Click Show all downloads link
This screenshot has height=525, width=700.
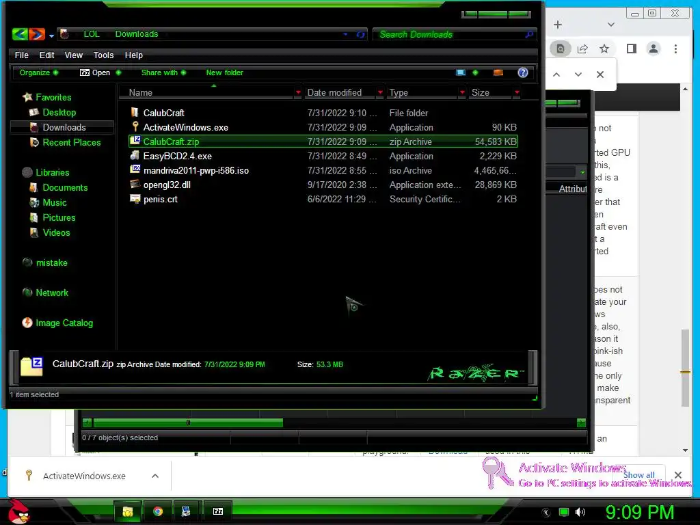click(639, 475)
